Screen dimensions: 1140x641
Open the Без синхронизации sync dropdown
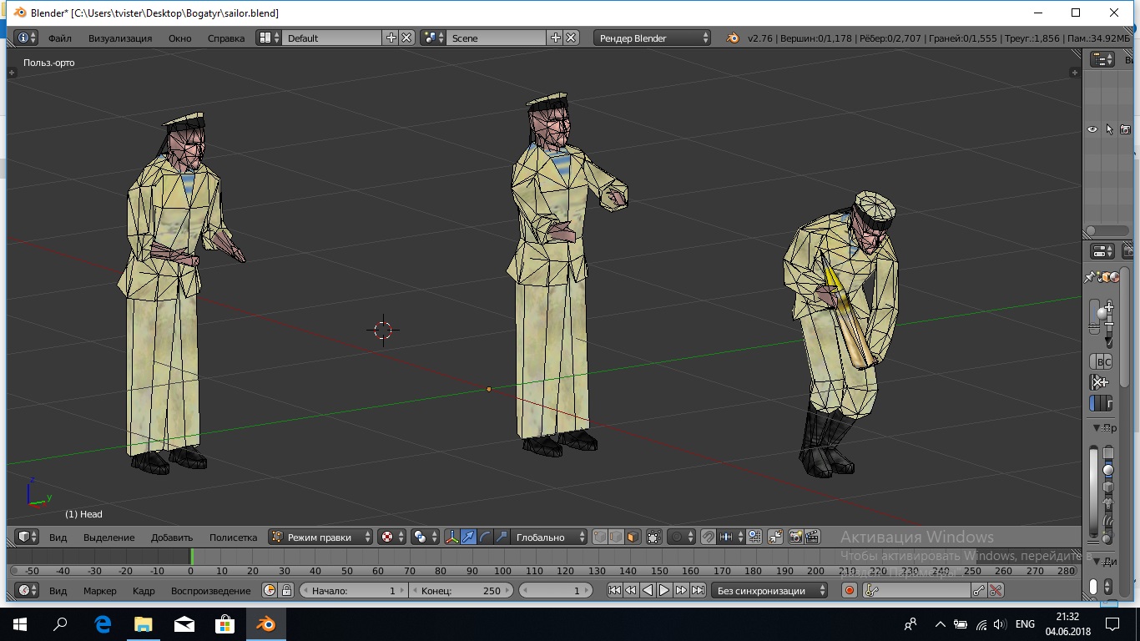tap(769, 591)
